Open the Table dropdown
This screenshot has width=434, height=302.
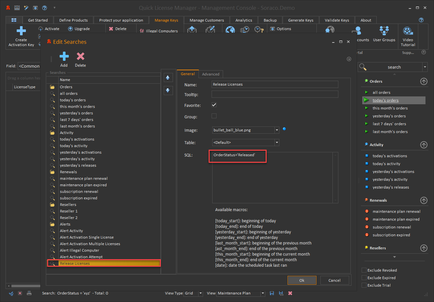click(277, 143)
